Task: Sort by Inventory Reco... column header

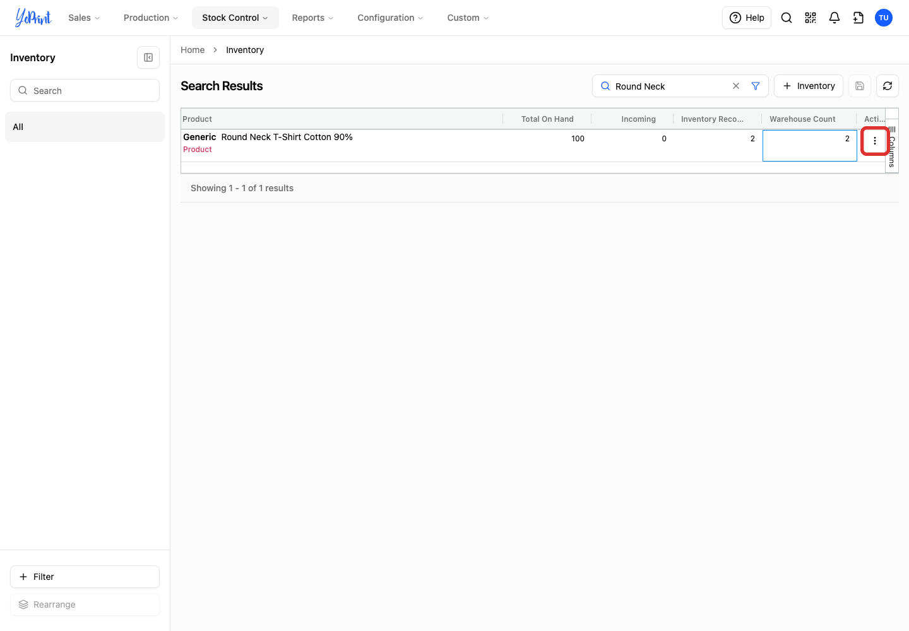Action: 718,119
